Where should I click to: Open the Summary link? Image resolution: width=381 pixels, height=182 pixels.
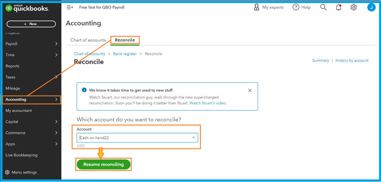pos(321,61)
